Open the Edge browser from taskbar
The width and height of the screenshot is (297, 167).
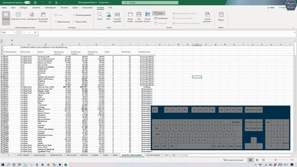click(x=43, y=165)
